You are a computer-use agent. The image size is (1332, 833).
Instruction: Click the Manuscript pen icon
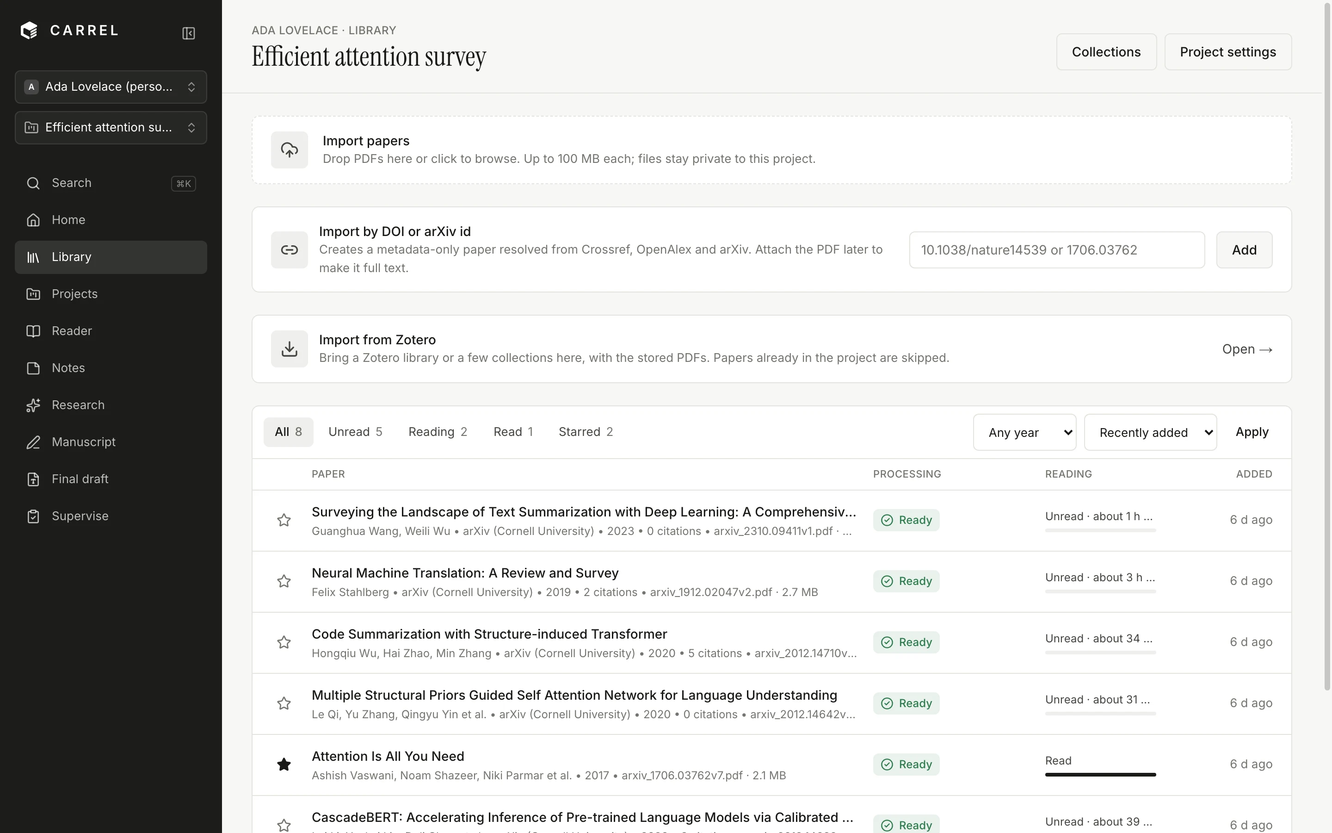click(x=33, y=442)
